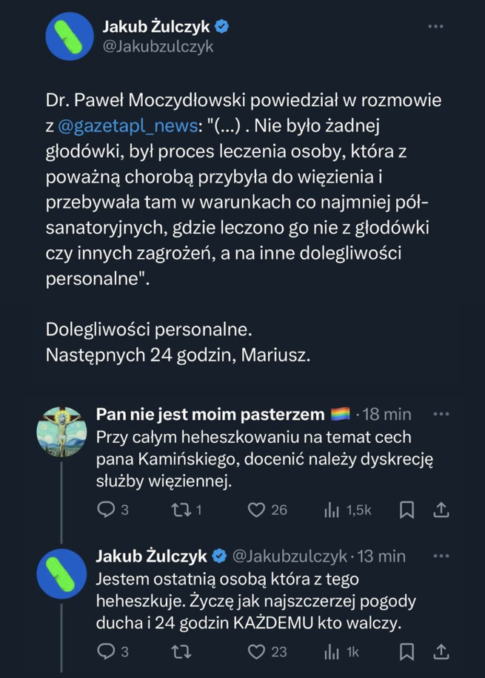This screenshot has width=485, height=678.
Task: Share the Pan nie jest moim pasterzem reply
Action: click(441, 510)
